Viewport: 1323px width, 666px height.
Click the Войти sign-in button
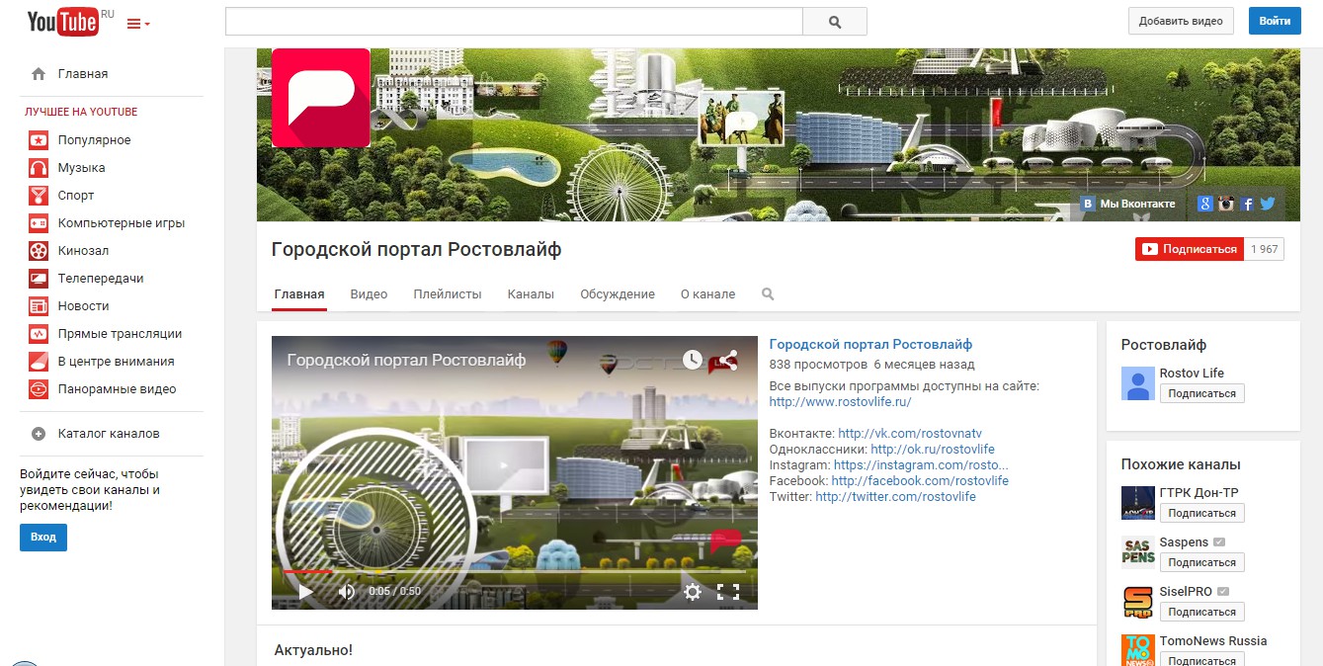(x=1275, y=21)
